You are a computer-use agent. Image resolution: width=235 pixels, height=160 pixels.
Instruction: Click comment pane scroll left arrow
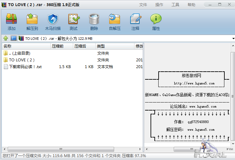coord(147,149)
